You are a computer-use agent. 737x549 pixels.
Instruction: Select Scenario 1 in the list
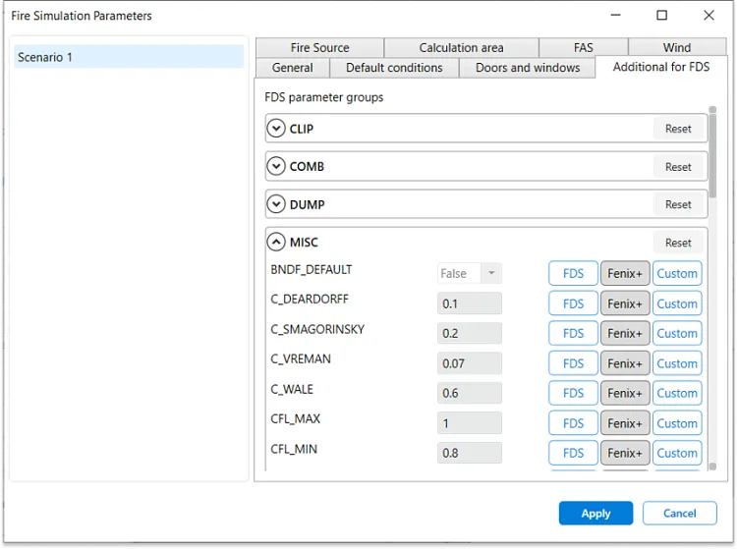click(x=129, y=57)
